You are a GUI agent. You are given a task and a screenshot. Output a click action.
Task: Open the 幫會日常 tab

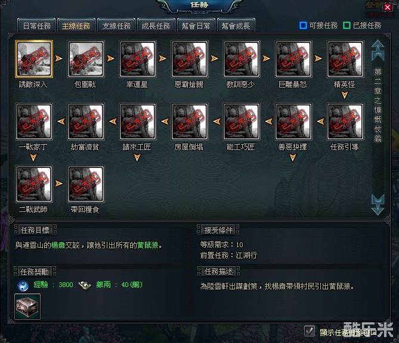[196, 26]
